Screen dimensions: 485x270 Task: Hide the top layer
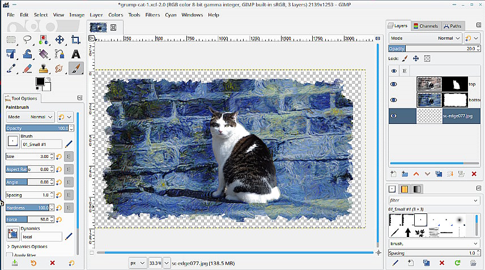point(393,84)
